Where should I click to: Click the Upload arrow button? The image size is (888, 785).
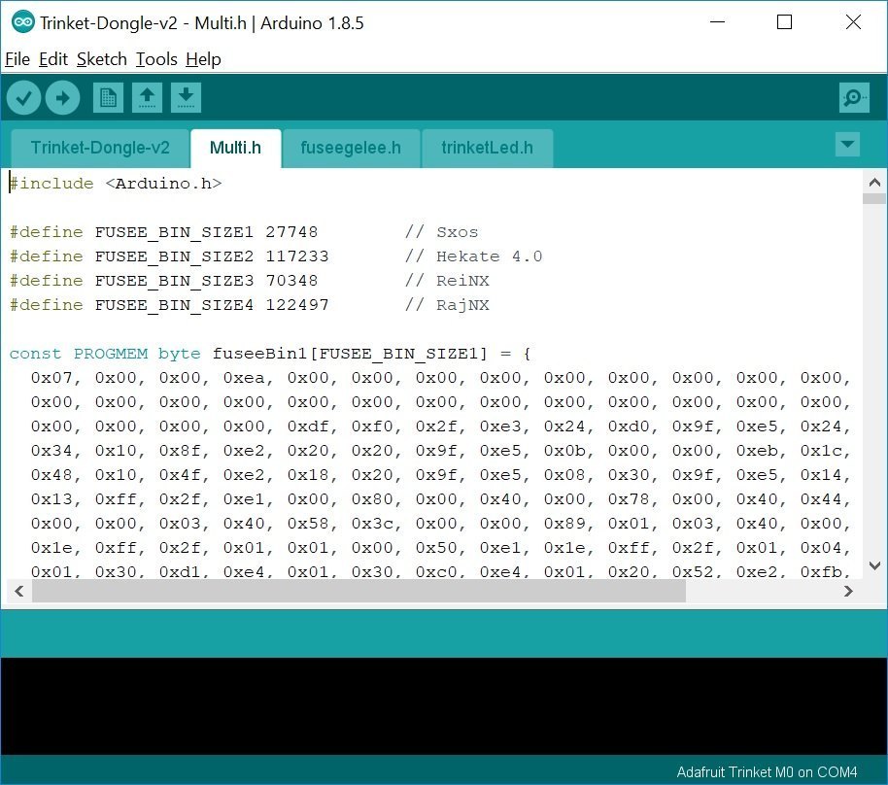pos(62,97)
